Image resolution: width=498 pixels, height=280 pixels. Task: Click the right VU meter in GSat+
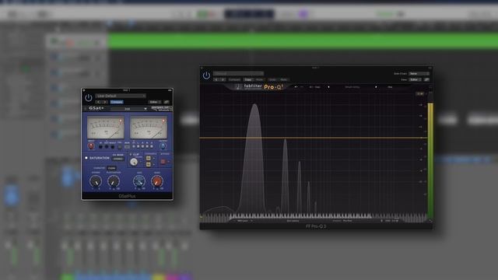tap(149, 128)
